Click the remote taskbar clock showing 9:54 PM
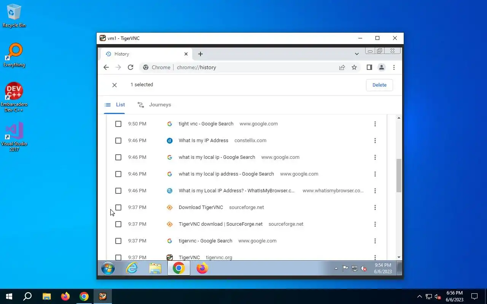 [x=383, y=269]
